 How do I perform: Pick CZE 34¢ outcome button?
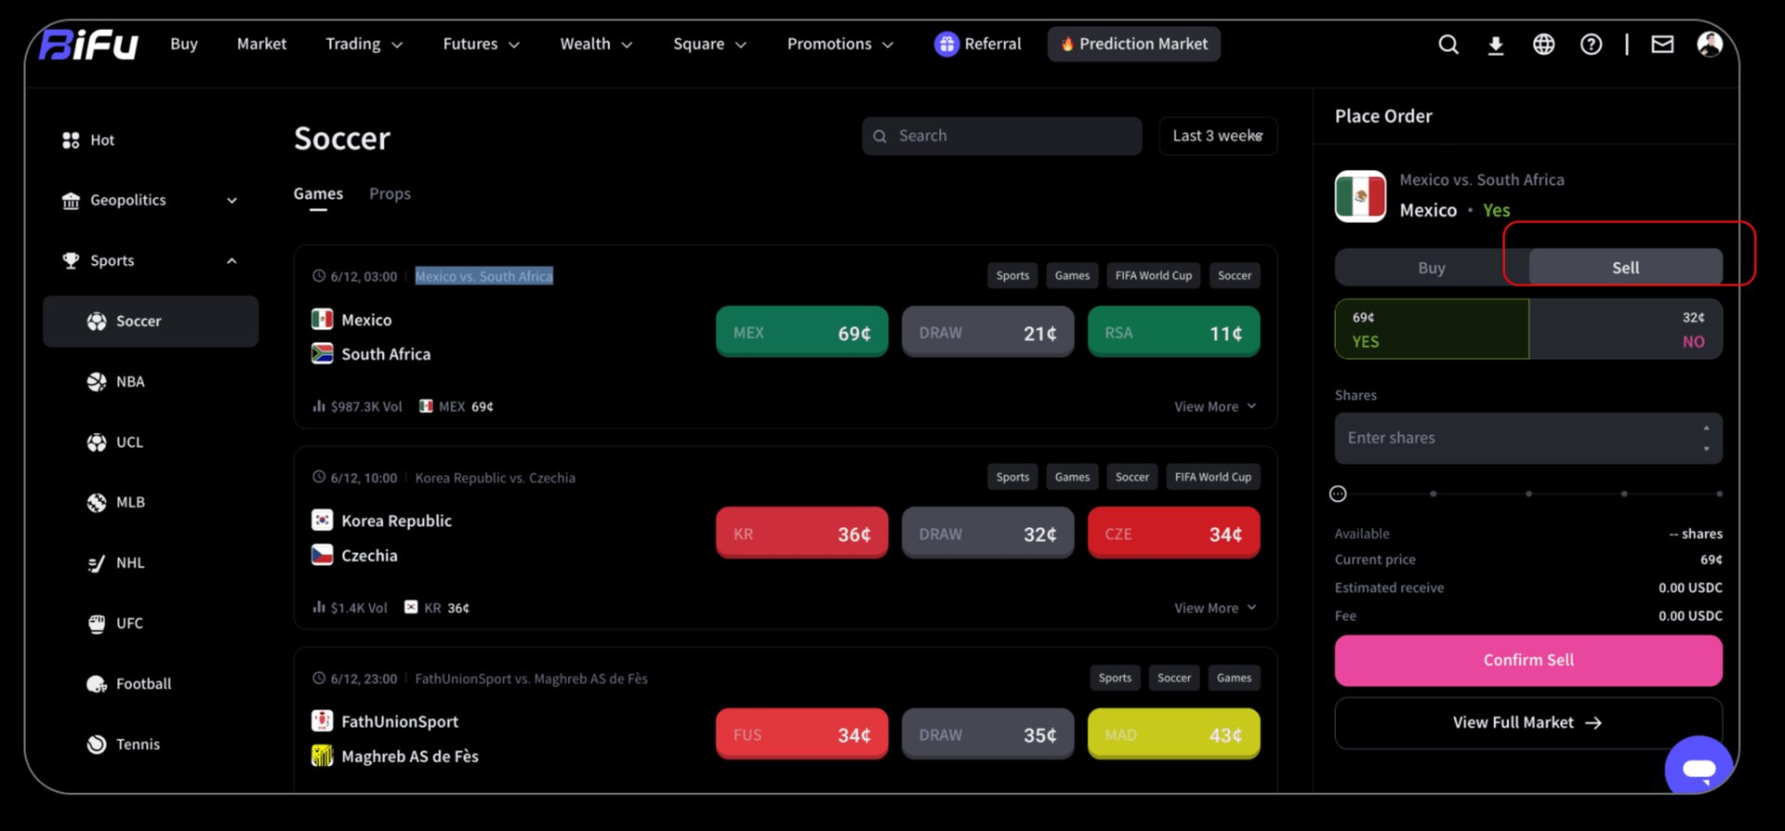[1173, 534]
